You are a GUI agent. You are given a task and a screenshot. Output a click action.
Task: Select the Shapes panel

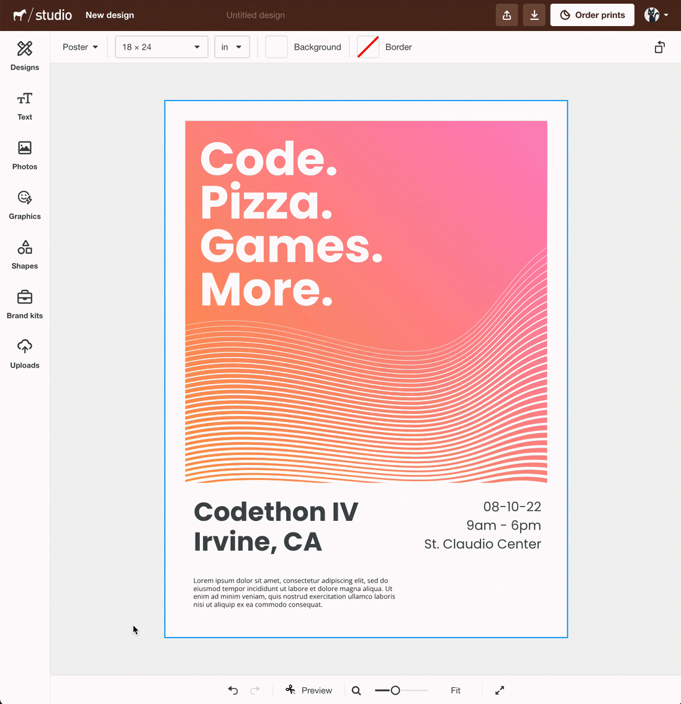click(24, 255)
